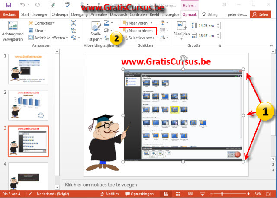Viewport: 277px width, 198px height.
Task: Select slide 4 thumbnail
Action: click(x=28, y=176)
